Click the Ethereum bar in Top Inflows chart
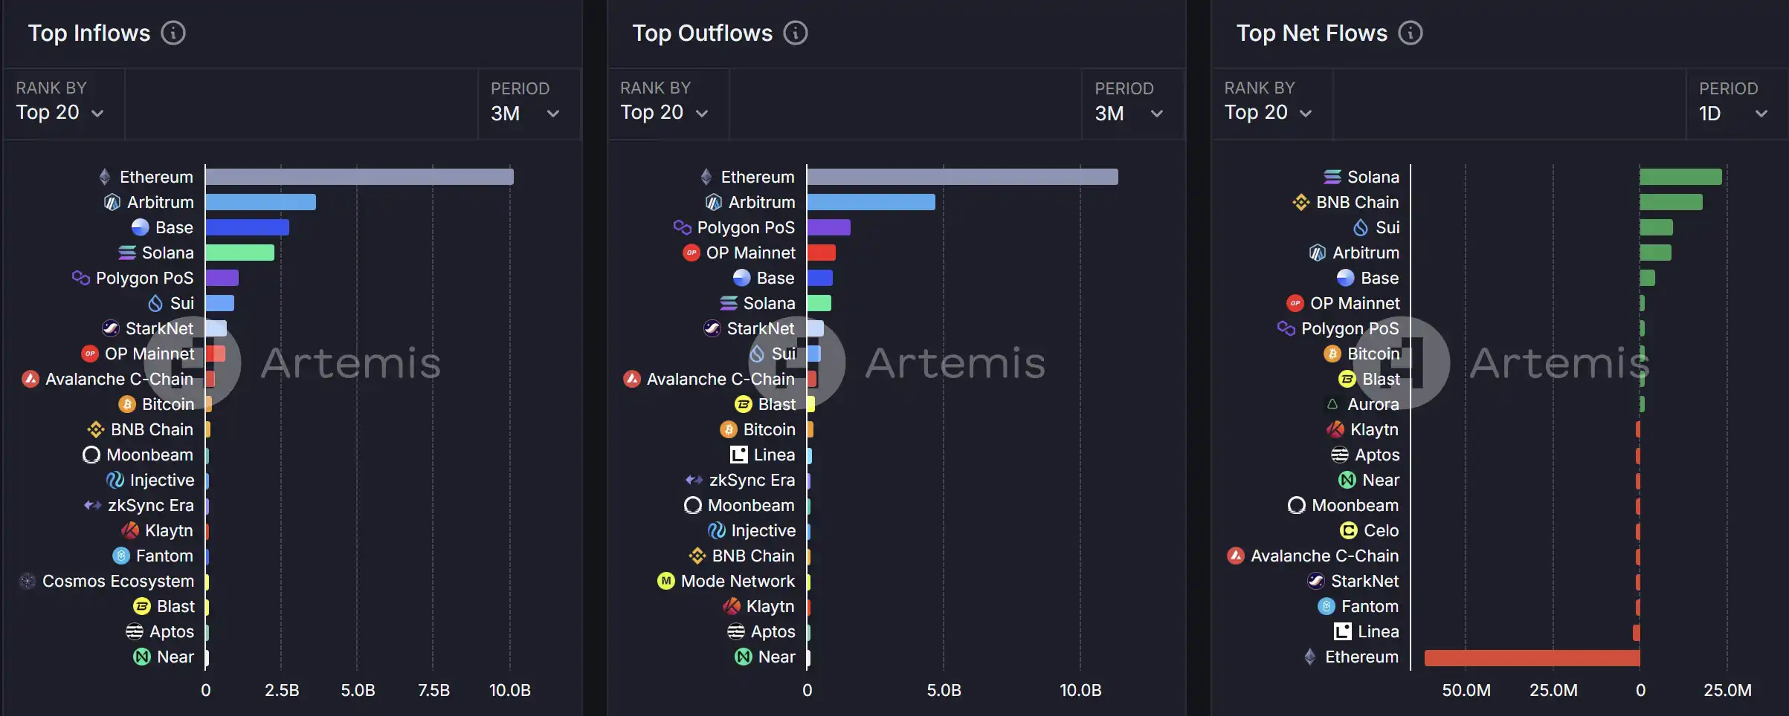1789x716 pixels. [359, 177]
